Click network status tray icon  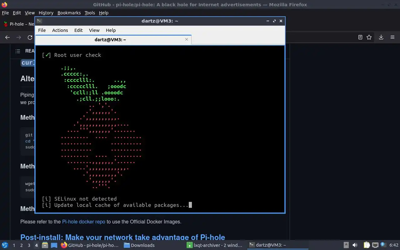pos(375,245)
